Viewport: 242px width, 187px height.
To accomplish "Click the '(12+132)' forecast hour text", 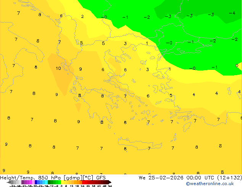I will pyautogui.click(x=230, y=178).
